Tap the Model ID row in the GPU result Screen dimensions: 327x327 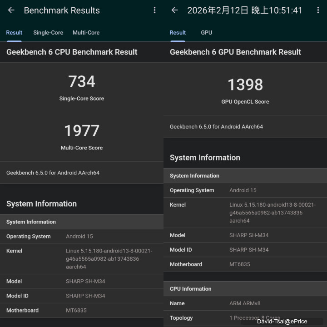(x=245, y=250)
